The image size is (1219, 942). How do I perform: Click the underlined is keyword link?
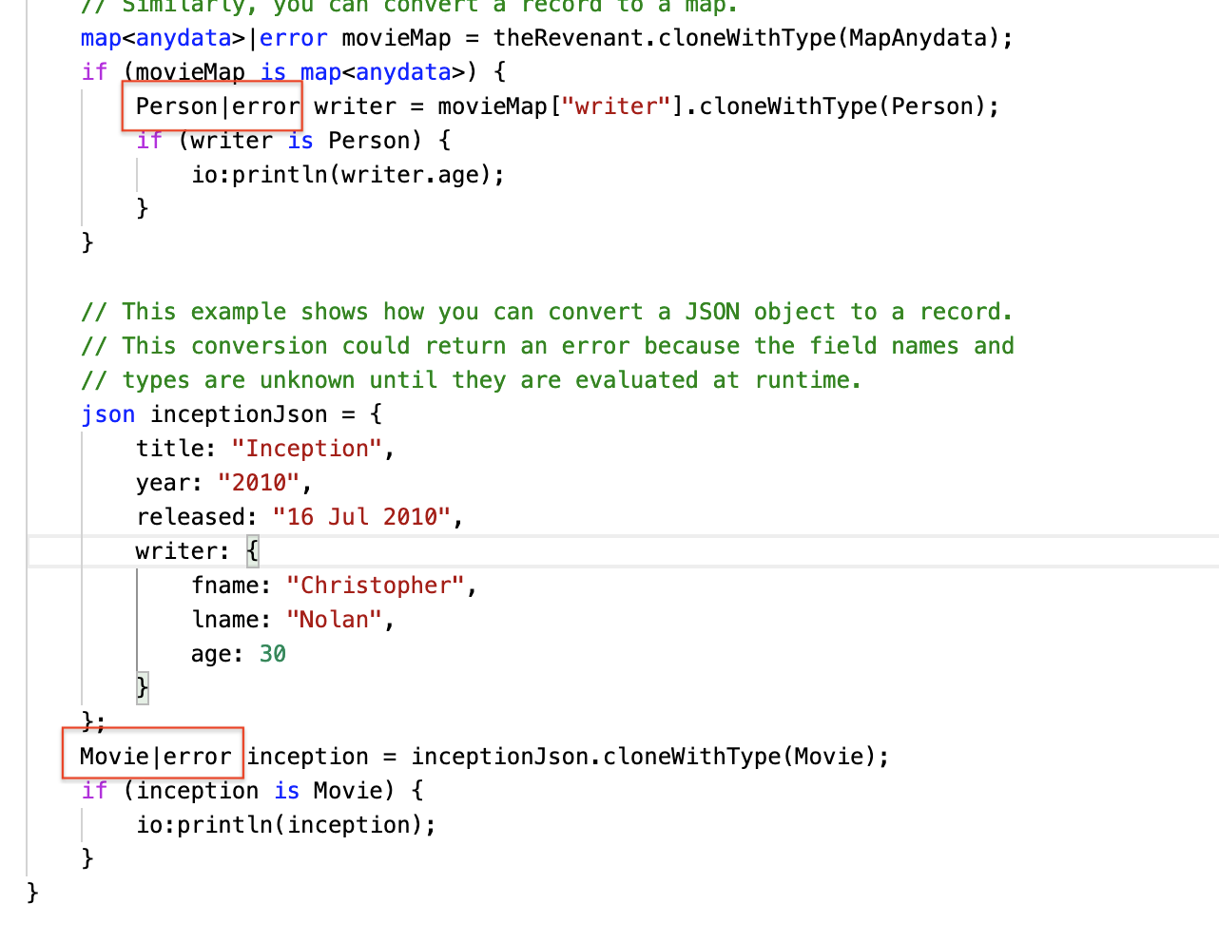[x=274, y=71]
